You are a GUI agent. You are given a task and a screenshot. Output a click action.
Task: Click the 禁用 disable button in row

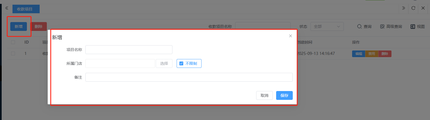click(x=372, y=54)
